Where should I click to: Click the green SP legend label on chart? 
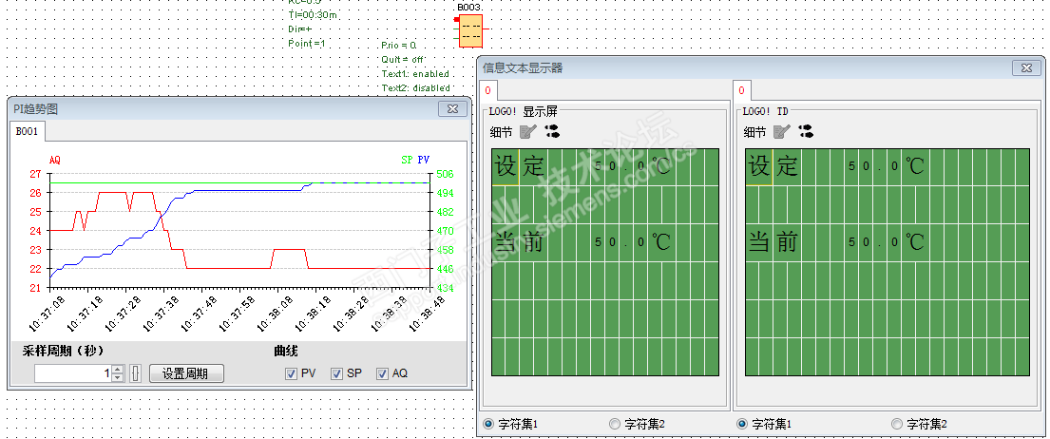(407, 160)
